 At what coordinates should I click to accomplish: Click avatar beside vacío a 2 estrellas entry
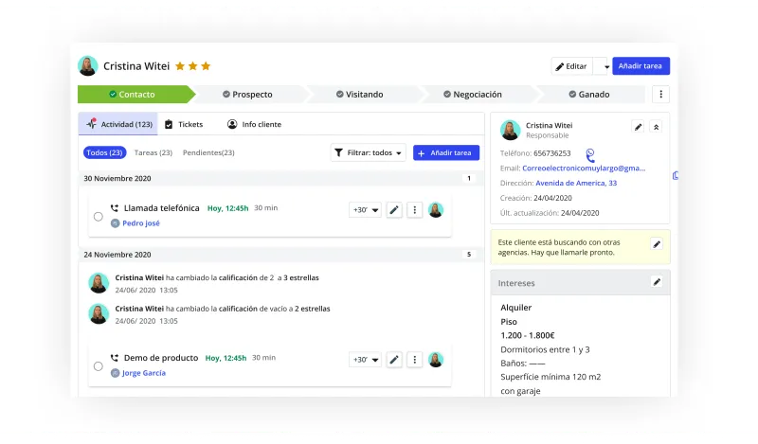pos(99,314)
